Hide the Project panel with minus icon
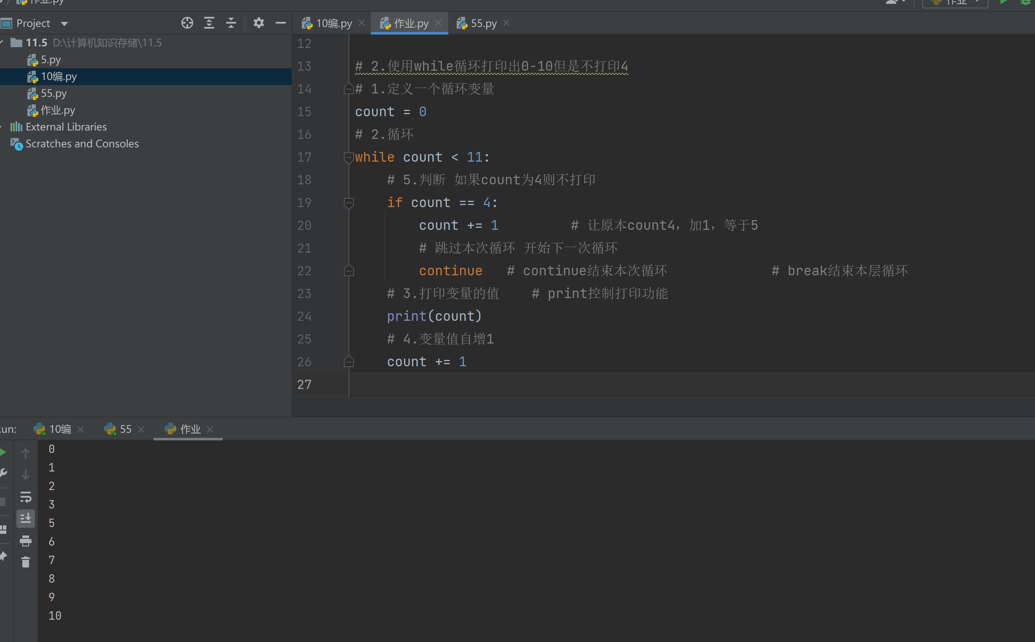 pyautogui.click(x=281, y=23)
